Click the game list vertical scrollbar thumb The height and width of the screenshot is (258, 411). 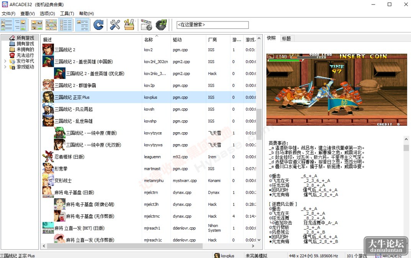259,124
